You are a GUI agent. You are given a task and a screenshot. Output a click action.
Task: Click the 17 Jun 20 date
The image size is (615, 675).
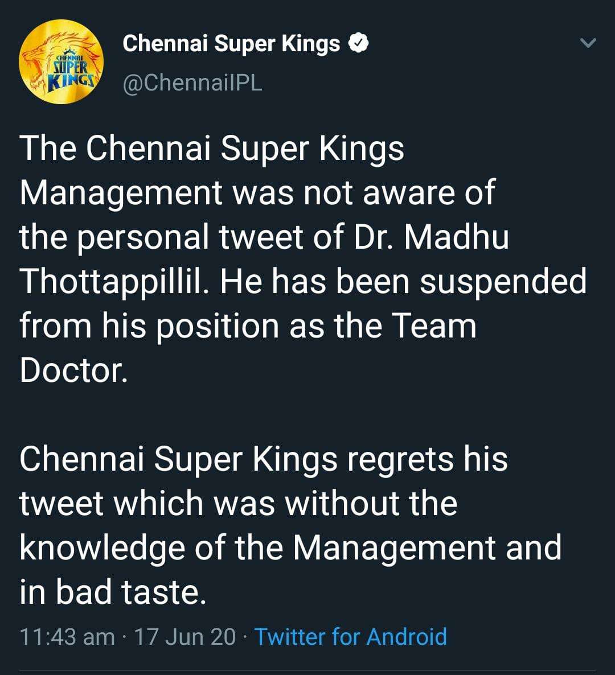(185, 637)
